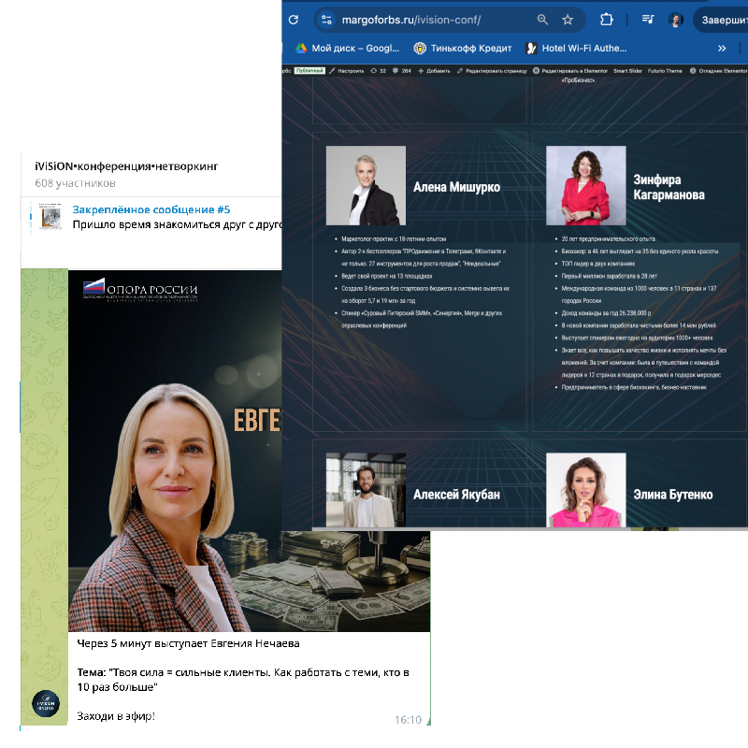Click Настроить in the WordPress admin bar

(x=346, y=70)
